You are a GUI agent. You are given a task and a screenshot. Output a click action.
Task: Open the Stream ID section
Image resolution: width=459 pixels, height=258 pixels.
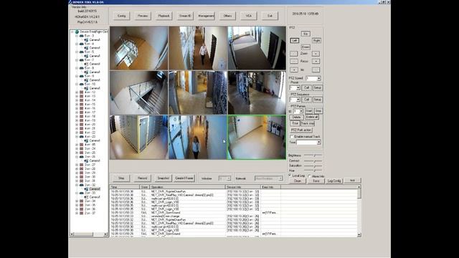tap(185, 16)
